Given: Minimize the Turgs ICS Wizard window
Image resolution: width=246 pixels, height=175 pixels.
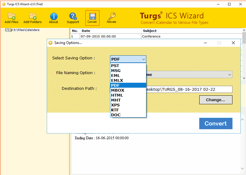Looking at the screenshot, I should coord(218,4).
